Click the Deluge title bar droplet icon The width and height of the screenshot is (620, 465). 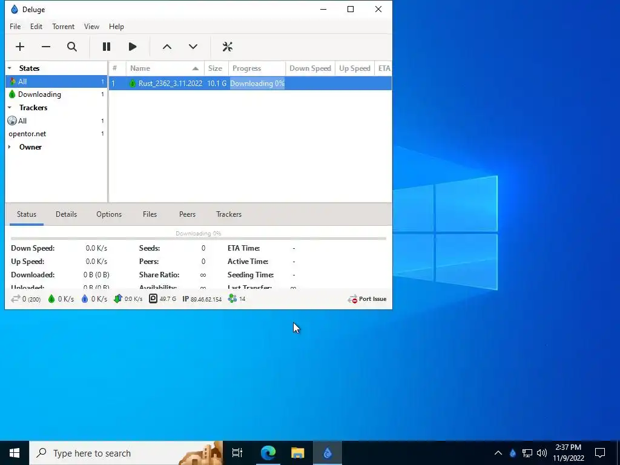(15, 10)
